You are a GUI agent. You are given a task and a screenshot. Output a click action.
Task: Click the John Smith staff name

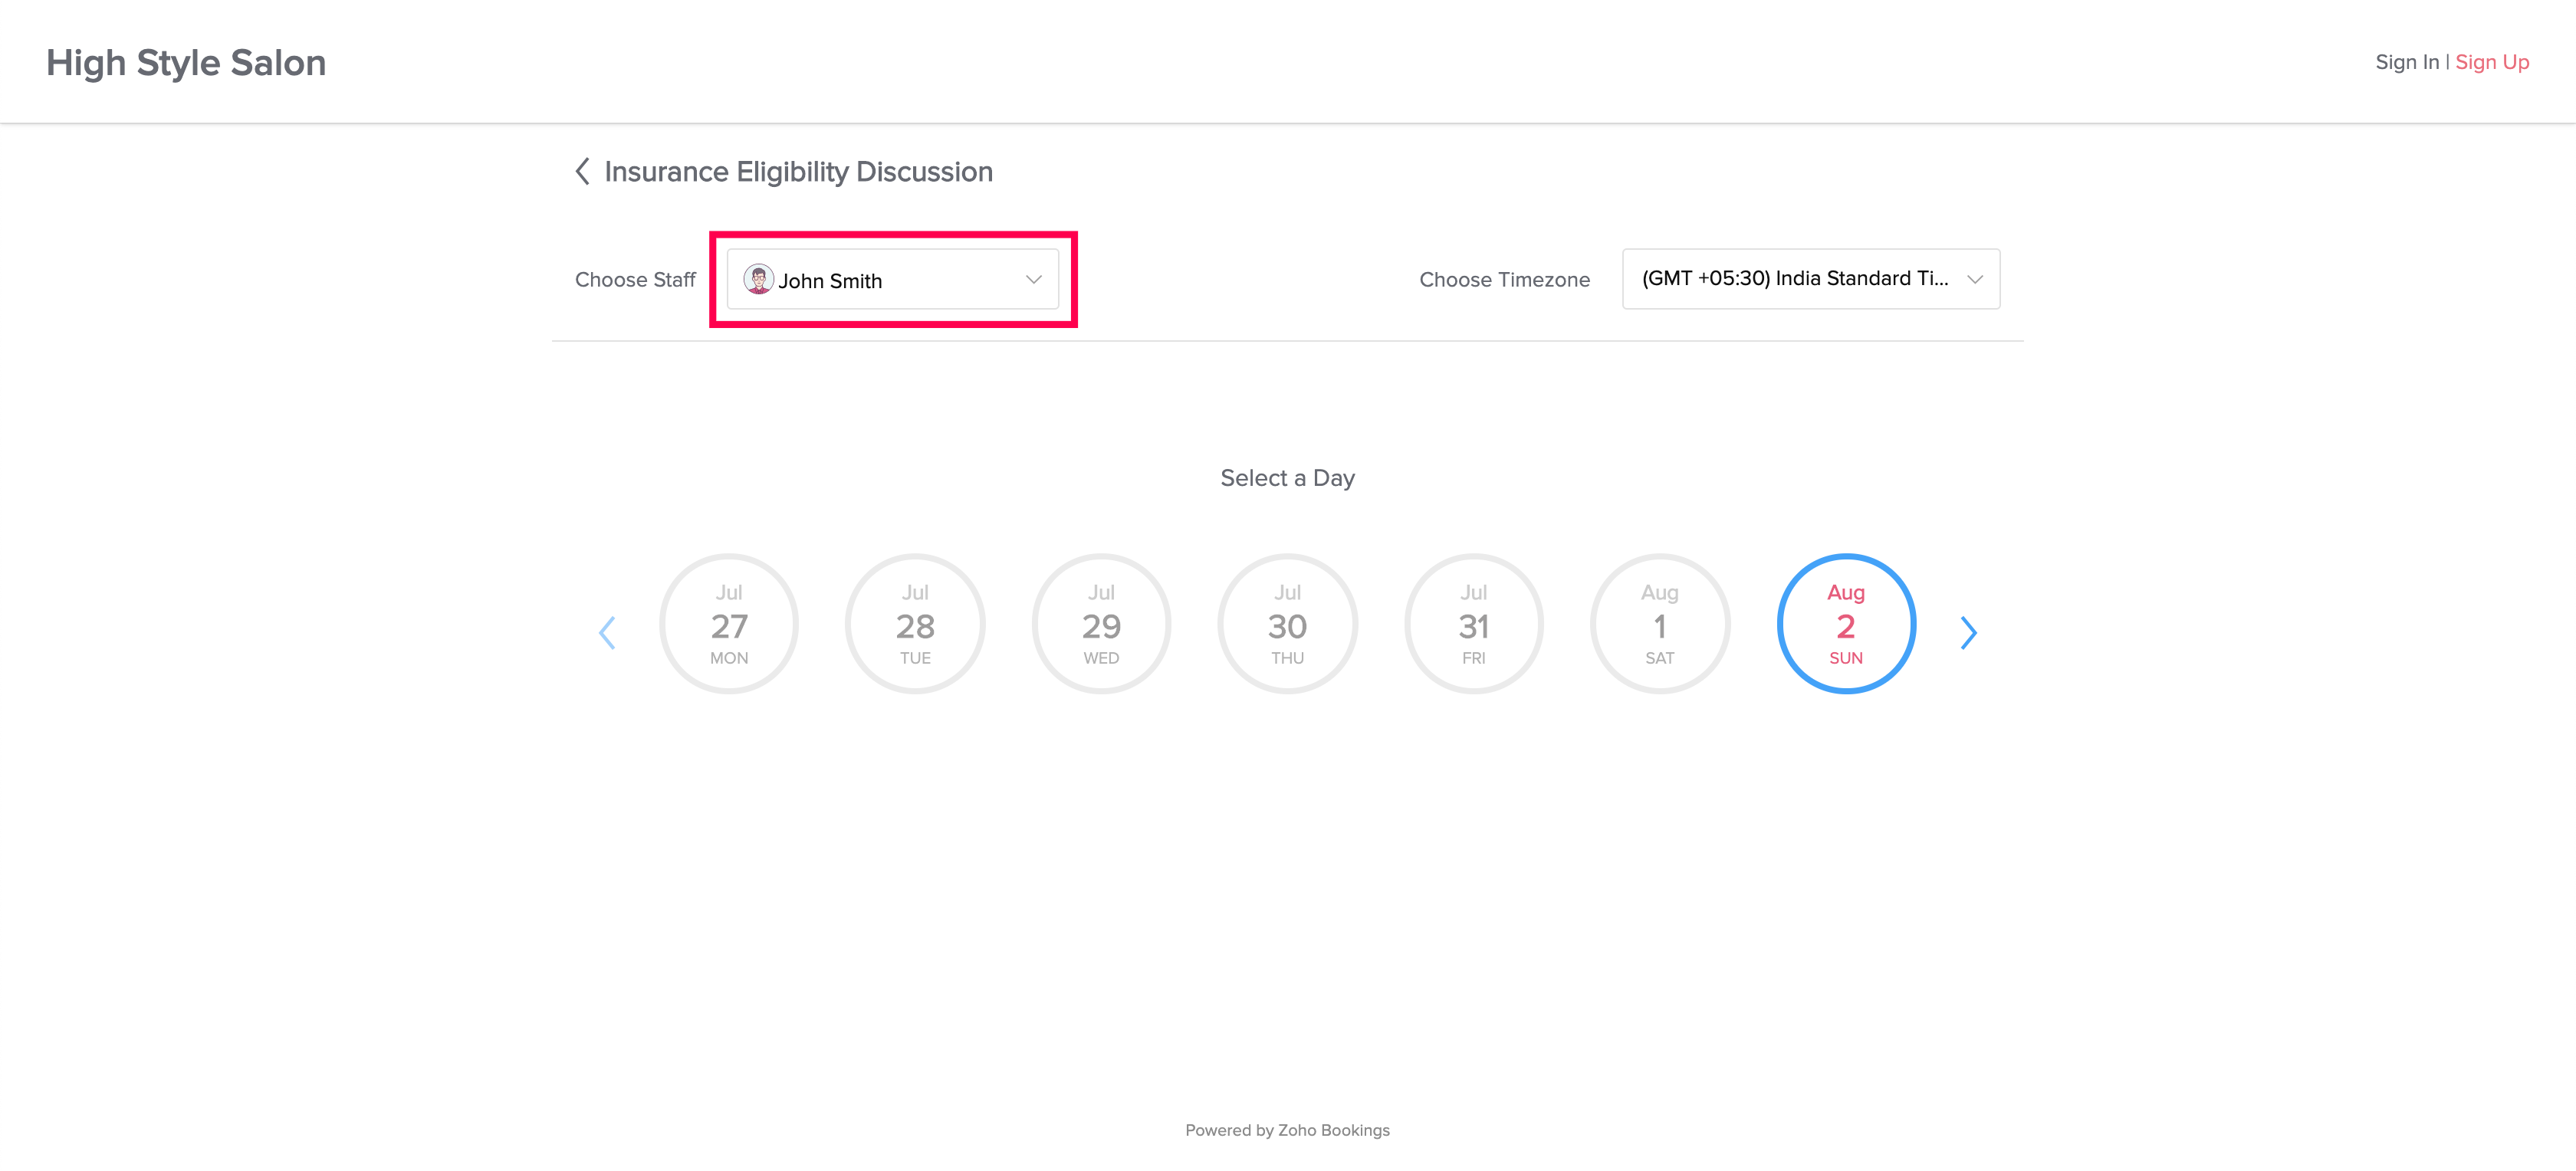(830, 281)
